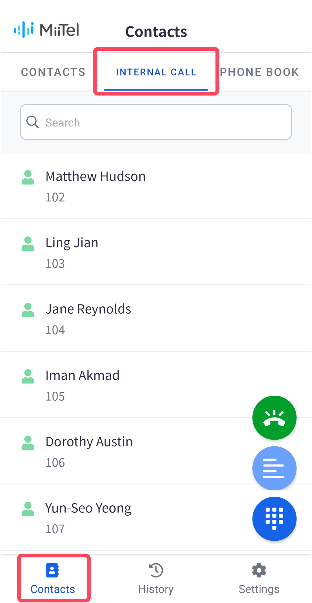Tap the light blue notes list button
Image resolution: width=312 pixels, height=603 pixels.
274,468
